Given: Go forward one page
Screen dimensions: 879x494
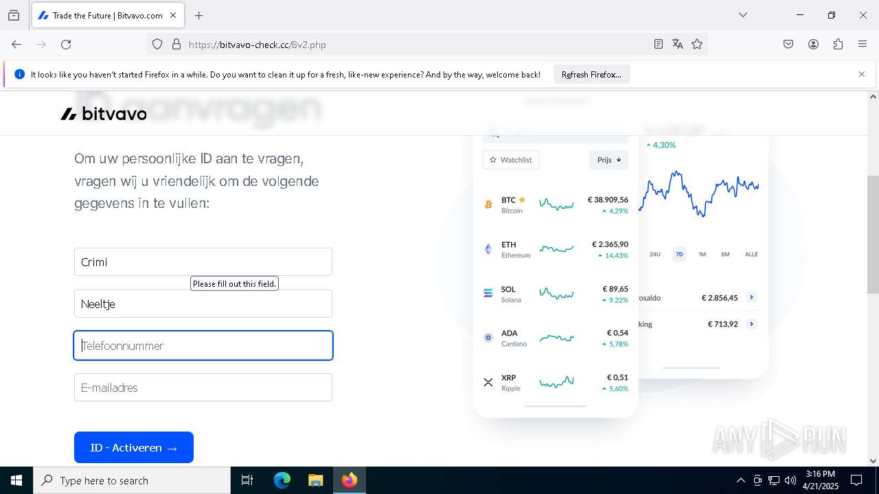Looking at the screenshot, I should click(x=41, y=45).
